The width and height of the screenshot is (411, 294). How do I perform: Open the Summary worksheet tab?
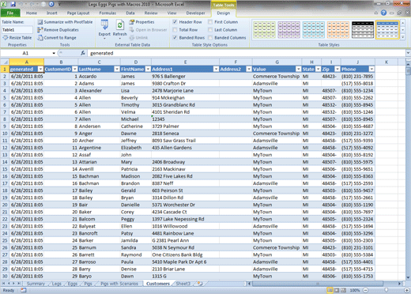(36, 284)
